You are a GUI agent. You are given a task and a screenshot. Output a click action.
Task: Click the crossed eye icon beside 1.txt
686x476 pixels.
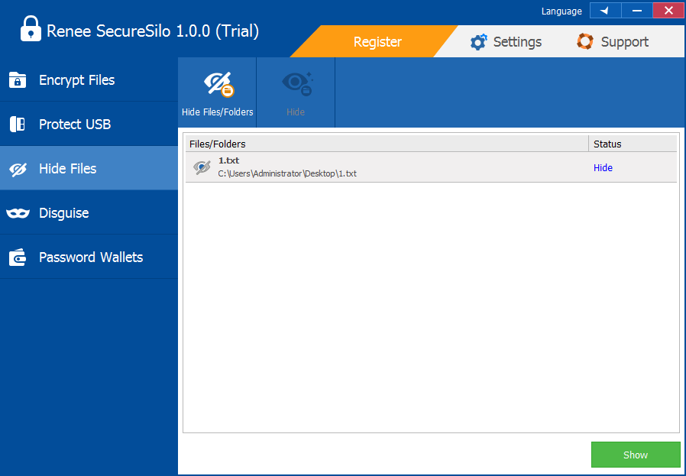click(x=202, y=167)
